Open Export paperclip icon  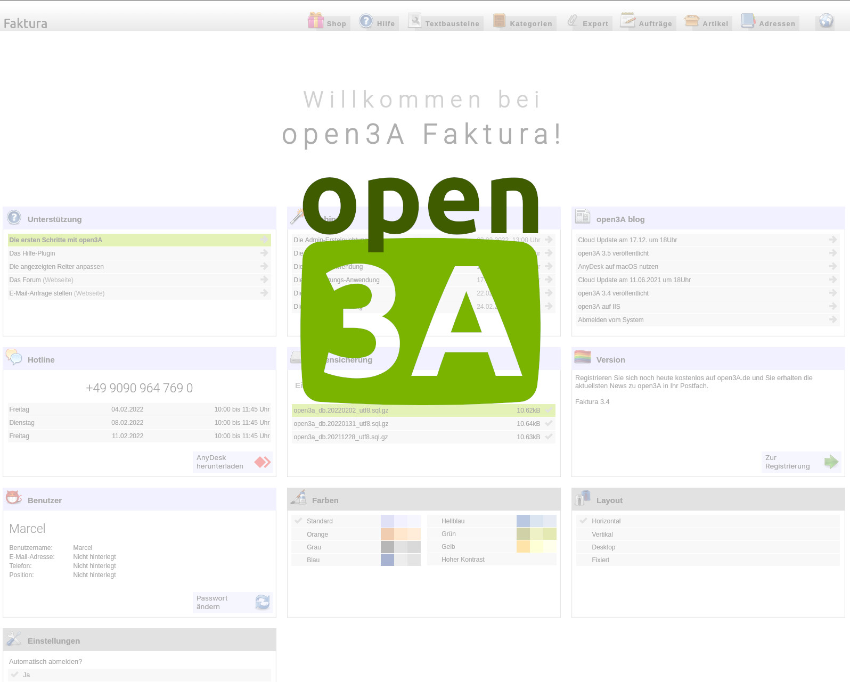pyautogui.click(x=572, y=21)
